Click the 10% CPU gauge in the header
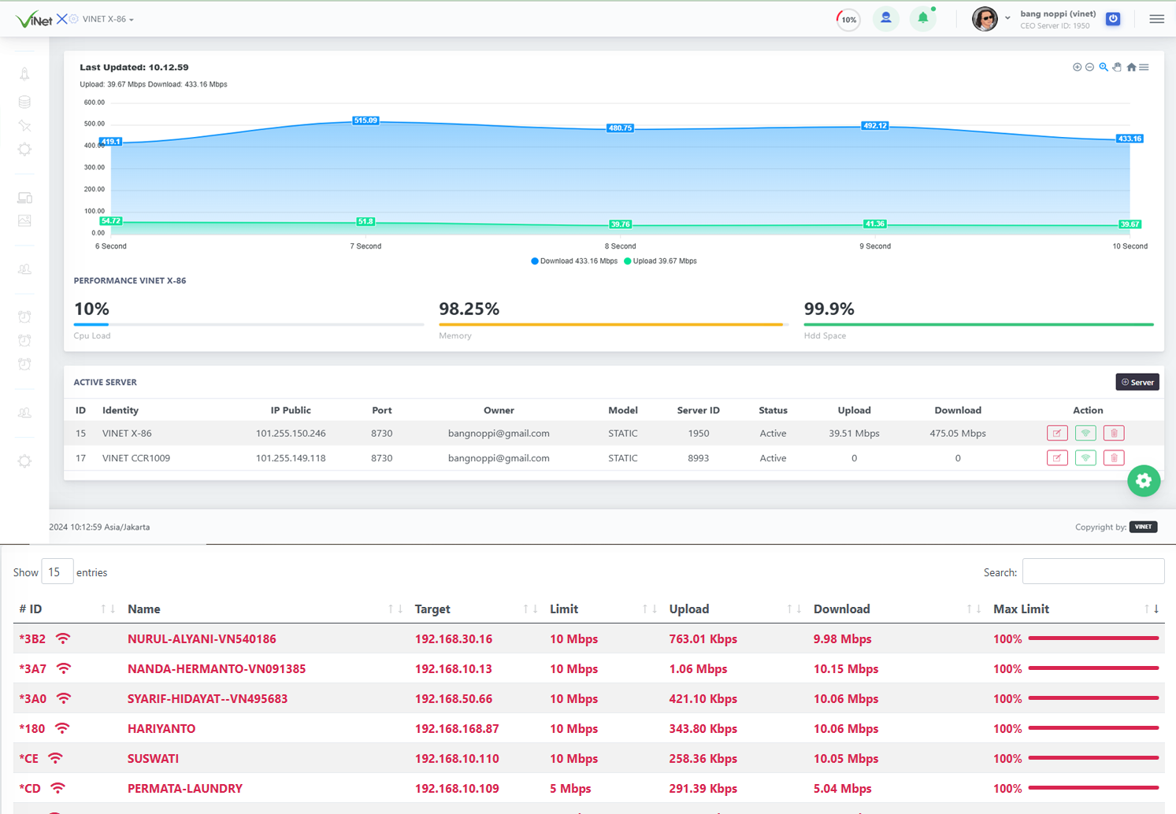This screenshot has height=814, width=1176. coord(848,19)
